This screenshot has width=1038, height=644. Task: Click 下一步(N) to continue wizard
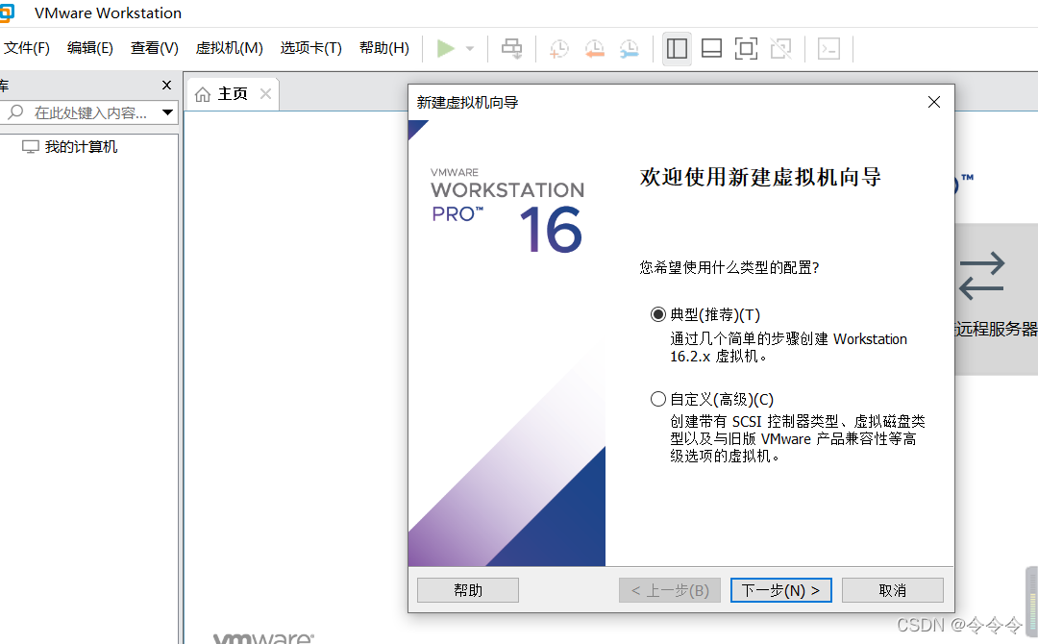click(781, 590)
